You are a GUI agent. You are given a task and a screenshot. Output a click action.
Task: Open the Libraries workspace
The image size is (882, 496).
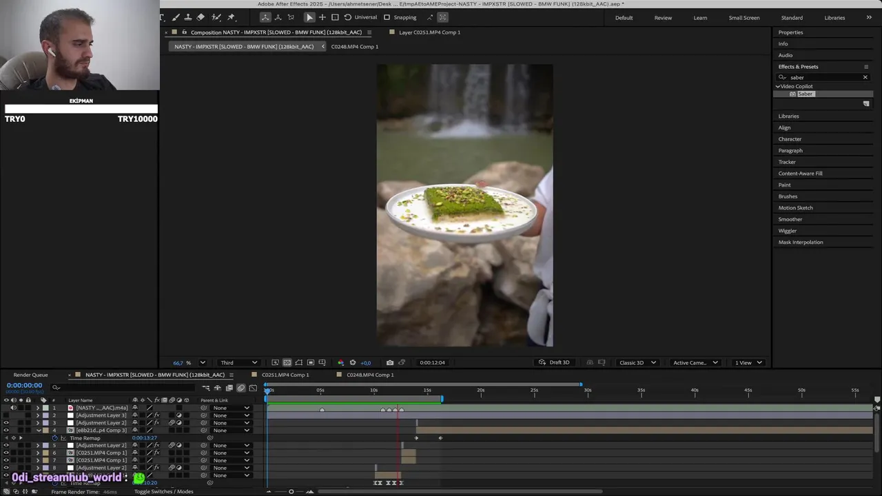(x=834, y=18)
